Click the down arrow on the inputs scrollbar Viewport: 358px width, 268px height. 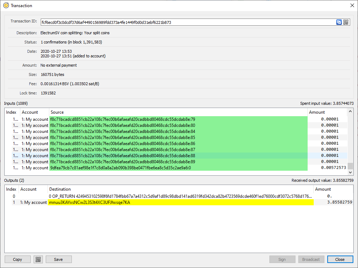350,172
